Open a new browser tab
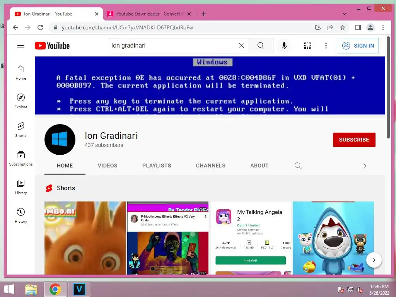The image size is (396, 297). [204, 14]
